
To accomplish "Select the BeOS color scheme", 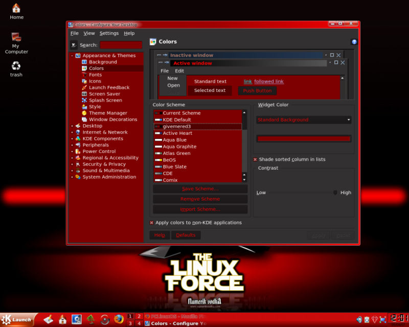I will tap(198, 160).
